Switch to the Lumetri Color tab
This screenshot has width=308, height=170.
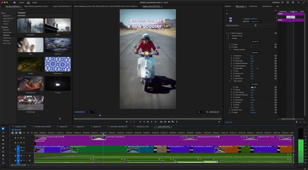pyautogui.click(x=253, y=6)
